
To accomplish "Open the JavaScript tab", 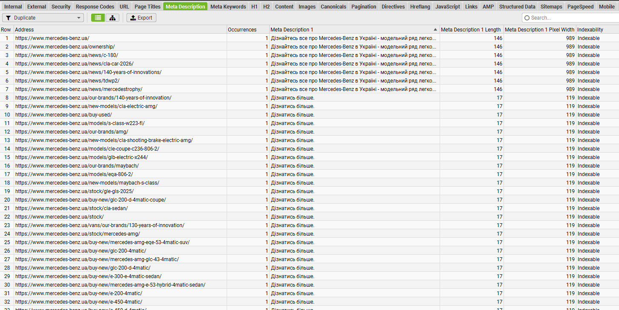I will tap(448, 6).
